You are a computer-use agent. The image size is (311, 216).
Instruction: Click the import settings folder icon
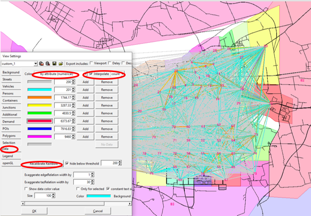pyautogui.click(x=60, y=64)
